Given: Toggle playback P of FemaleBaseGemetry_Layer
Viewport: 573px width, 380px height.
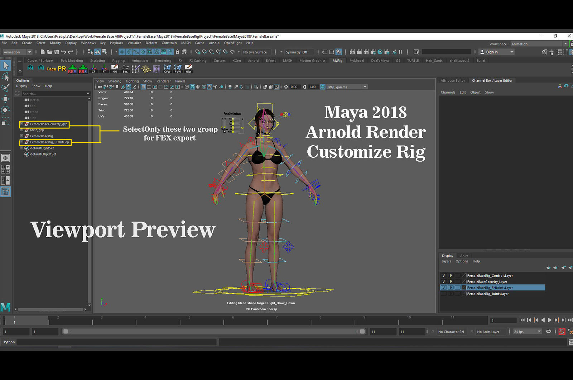Looking at the screenshot, I should coord(451,282).
